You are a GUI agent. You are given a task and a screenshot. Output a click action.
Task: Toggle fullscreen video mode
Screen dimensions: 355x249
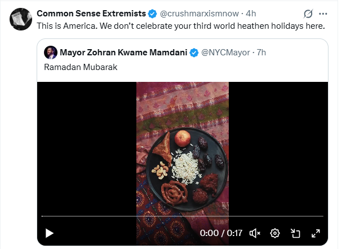[316, 233]
